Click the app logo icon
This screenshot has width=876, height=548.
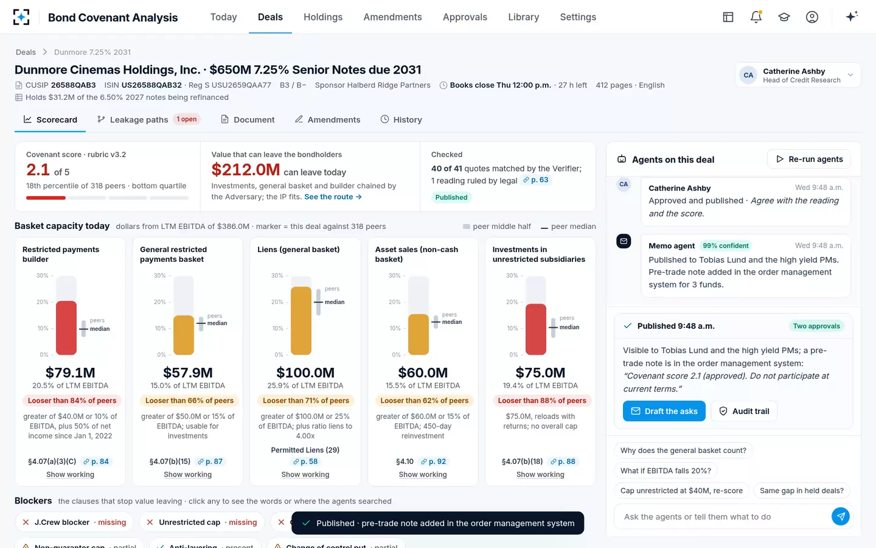click(21, 17)
